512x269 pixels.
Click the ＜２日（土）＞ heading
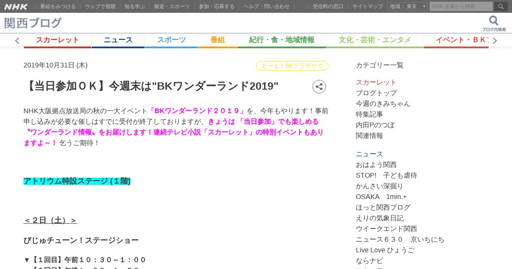[x=50, y=220]
